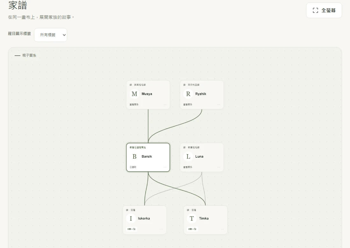This screenshot has width=350, height=248.
Task: Click the T avatar on Timka's card
Action: (192, 218)
